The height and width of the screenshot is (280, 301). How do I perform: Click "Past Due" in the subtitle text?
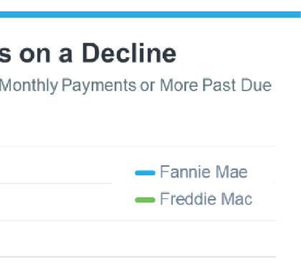coord(236,85)
